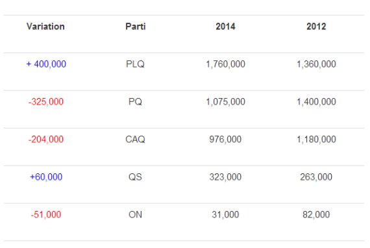This screenshot has height=248, width=370.
Task: Select the 976,000 figure for CAQ
Action: (x=225, y=139)
